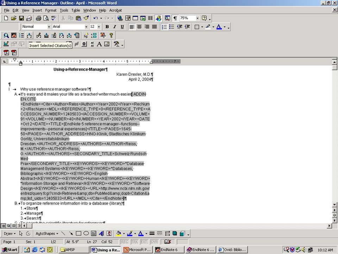This screenshot has width=338, height=254.
Task: Toggle bulleted list formatting
Action: click(172, 27)
